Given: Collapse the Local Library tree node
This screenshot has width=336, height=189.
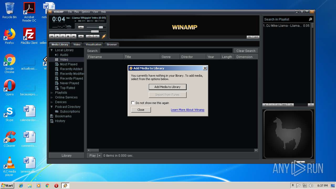Looking at the screenshot, I should tap(52, 50).
